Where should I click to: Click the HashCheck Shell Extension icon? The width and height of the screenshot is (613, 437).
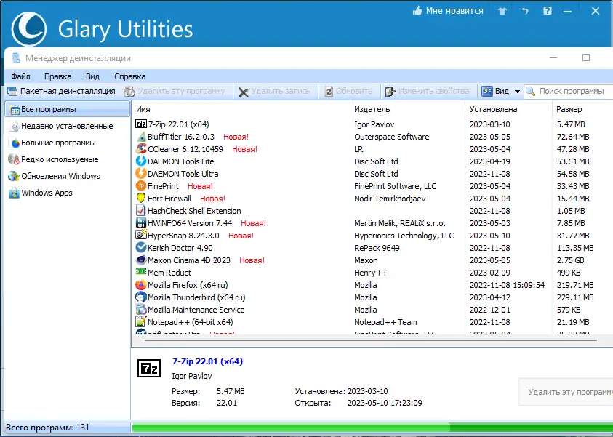141,211
